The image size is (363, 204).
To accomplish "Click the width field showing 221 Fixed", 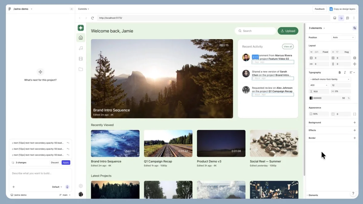I will point(319,52).
